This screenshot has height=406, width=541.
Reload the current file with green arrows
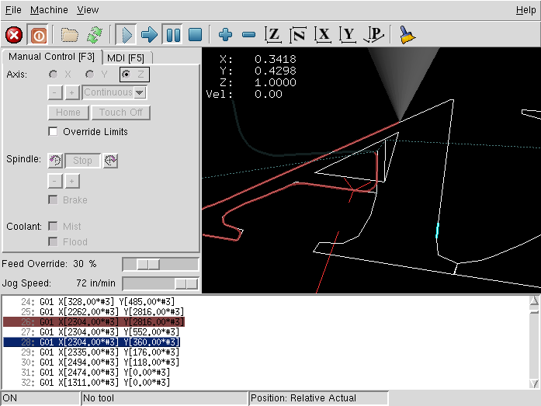coord(95,35)
